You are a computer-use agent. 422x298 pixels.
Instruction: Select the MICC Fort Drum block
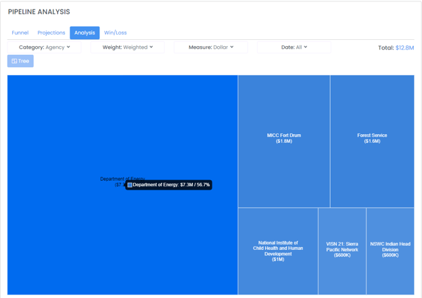pyautogui.click(x=284, y=141)
